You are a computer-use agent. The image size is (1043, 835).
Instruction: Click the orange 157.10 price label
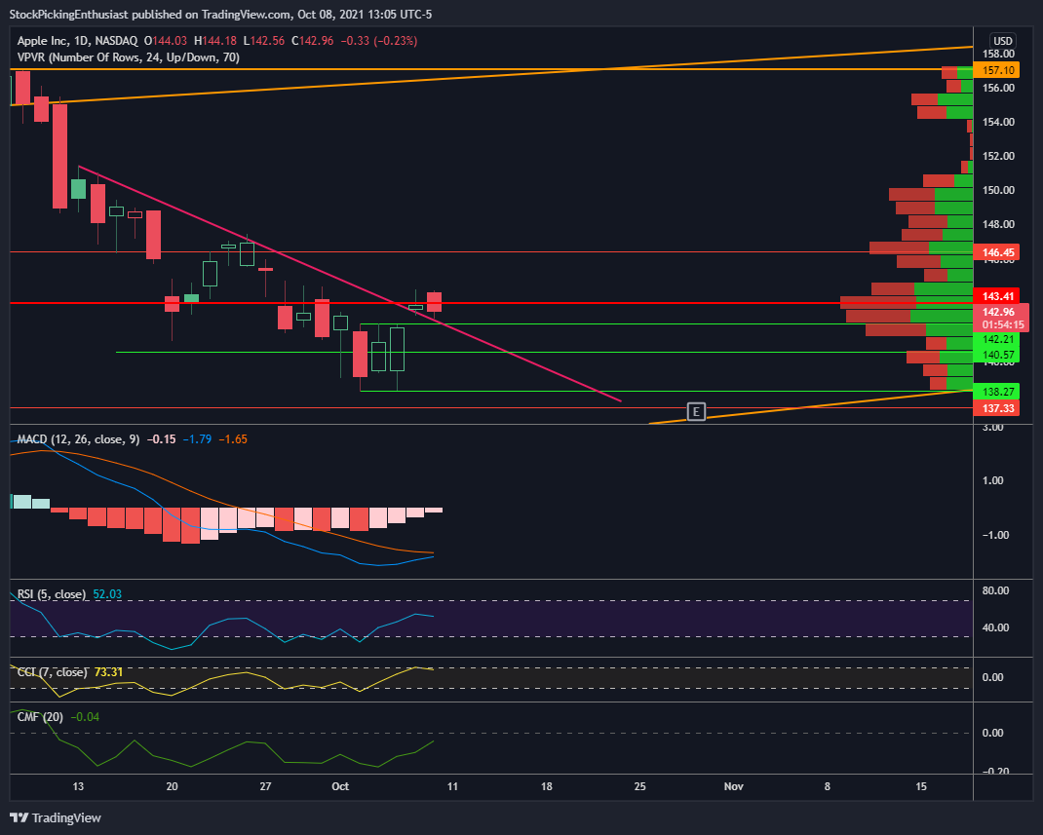998,70
